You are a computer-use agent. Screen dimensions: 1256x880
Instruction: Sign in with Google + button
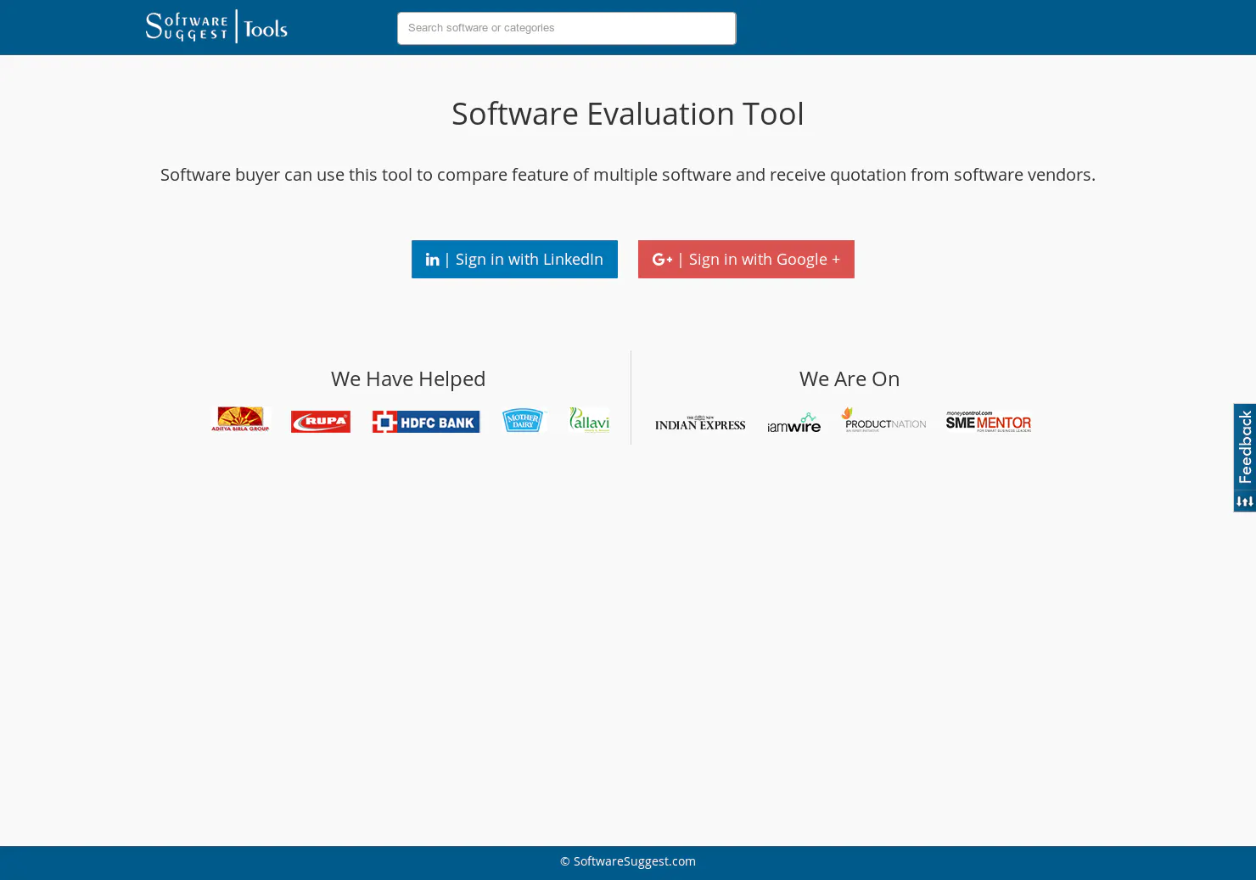pyautogui.click(x=746, y=259)
